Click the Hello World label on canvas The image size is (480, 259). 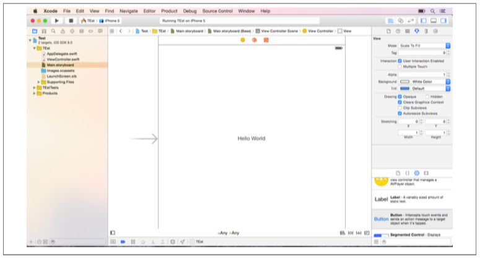(251, 138)
